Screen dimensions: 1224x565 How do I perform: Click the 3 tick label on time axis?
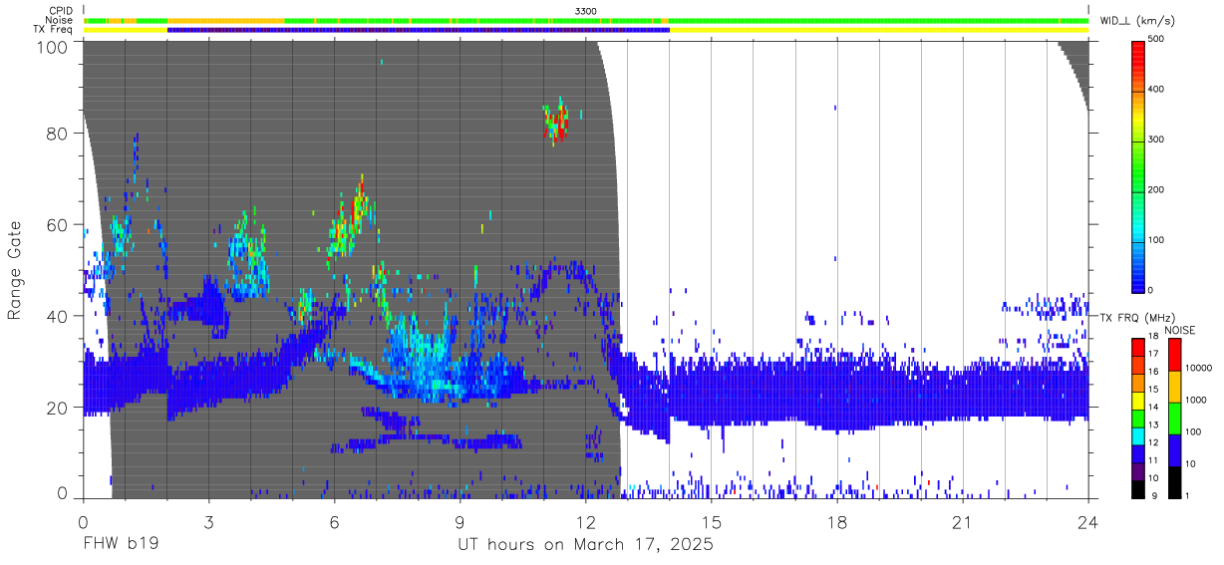208,523
